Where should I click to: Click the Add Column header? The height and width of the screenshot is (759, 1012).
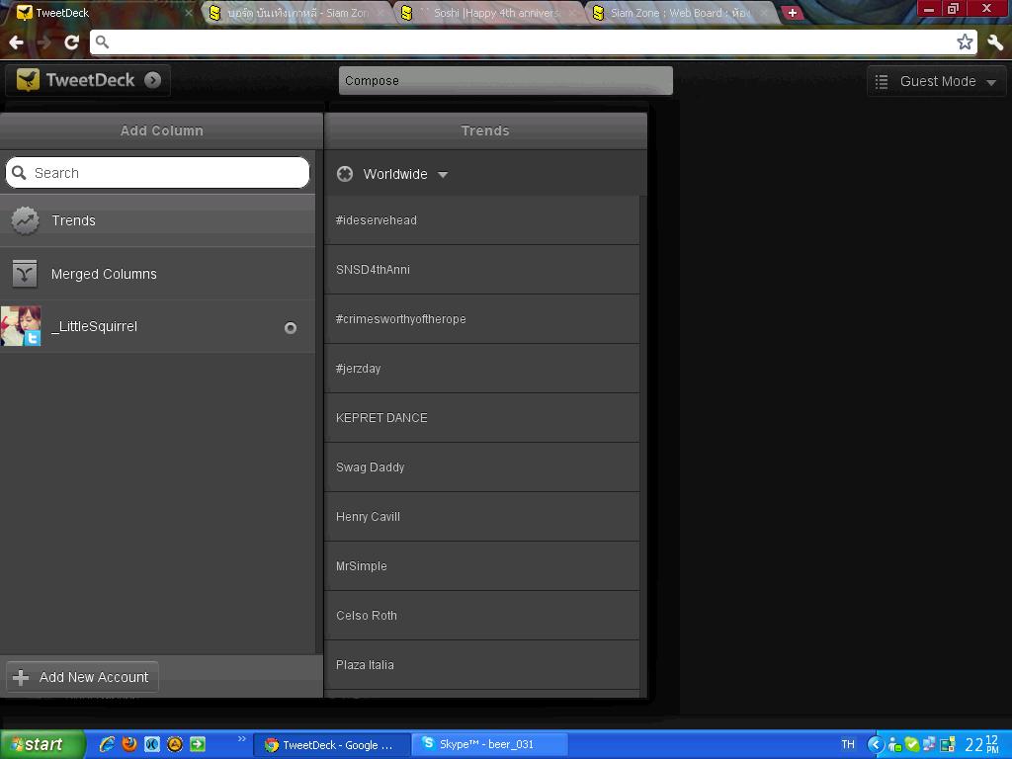tap(161, 131)
